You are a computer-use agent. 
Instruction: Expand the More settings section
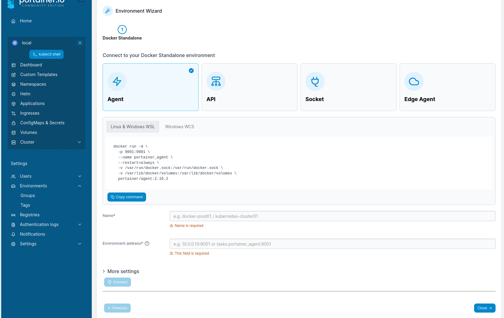point(121,271)
